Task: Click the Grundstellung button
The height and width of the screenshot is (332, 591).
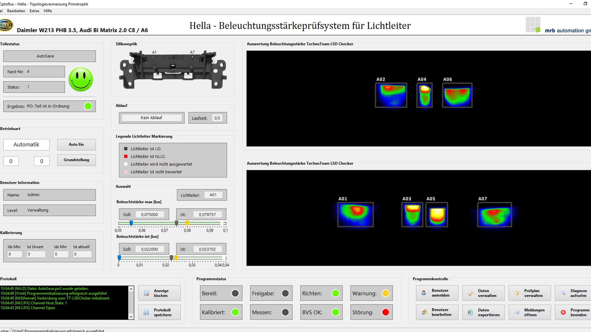Action: pyautogui.click(x=76, y=160)
